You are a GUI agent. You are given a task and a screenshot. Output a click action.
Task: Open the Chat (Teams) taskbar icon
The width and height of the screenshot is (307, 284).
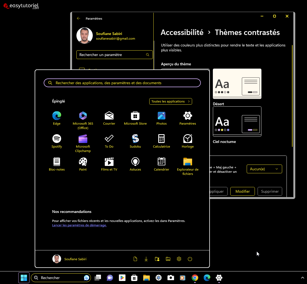(x=110, y=277)
